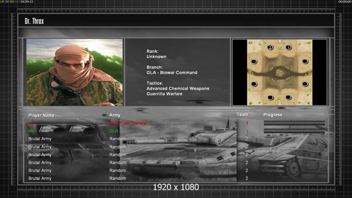Click the "00:00:00" game timer
This screenshot has height=198, width=352.
(345, 2)
